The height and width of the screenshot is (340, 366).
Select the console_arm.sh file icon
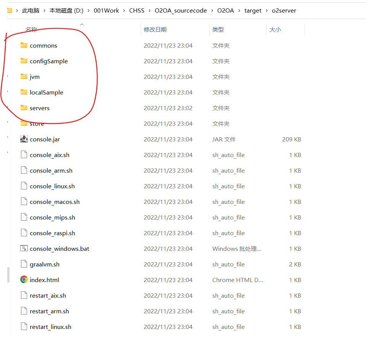click(x=24, y=170)
